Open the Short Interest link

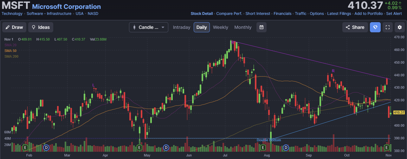258,14
